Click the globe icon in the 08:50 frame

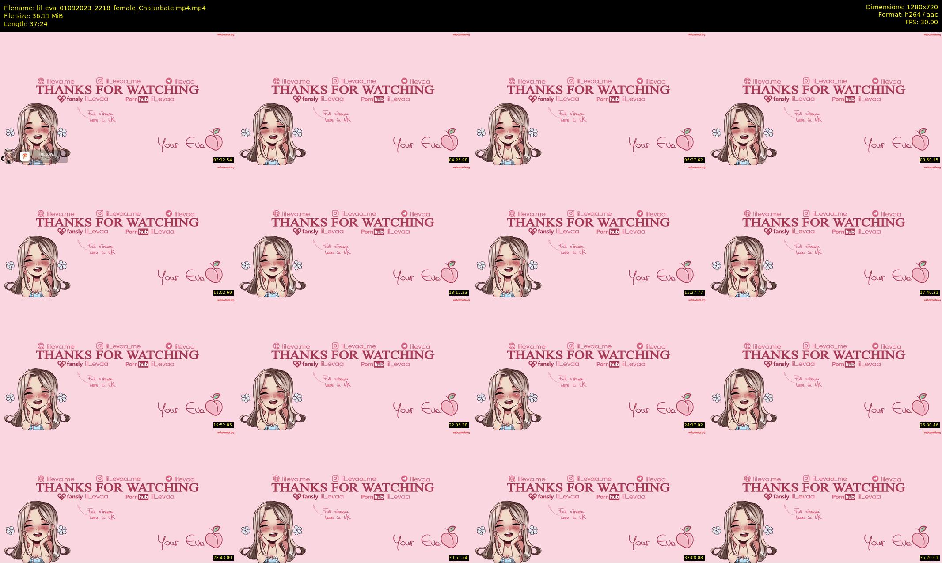(747, 81)
